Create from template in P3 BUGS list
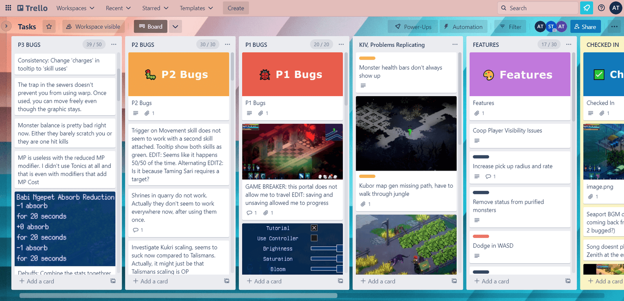This screenshot has height=301, width=624. tap(113, 281)
